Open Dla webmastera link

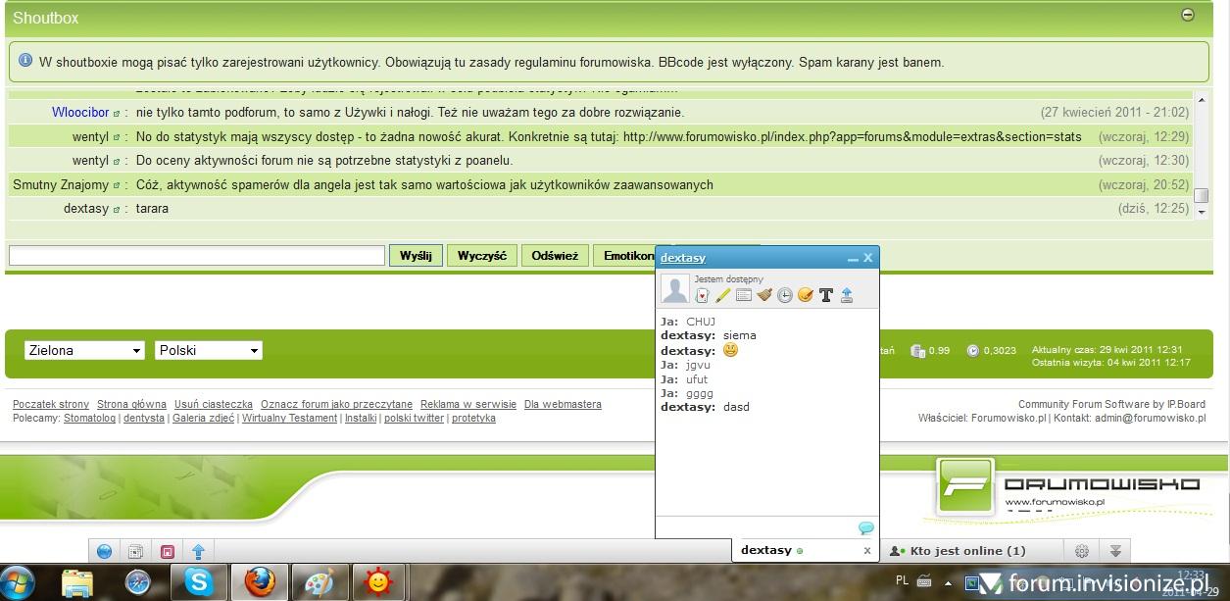563,404
